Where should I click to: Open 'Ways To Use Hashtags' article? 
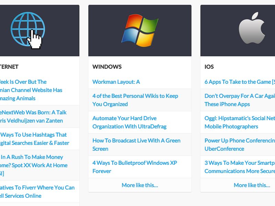point(35,139)
